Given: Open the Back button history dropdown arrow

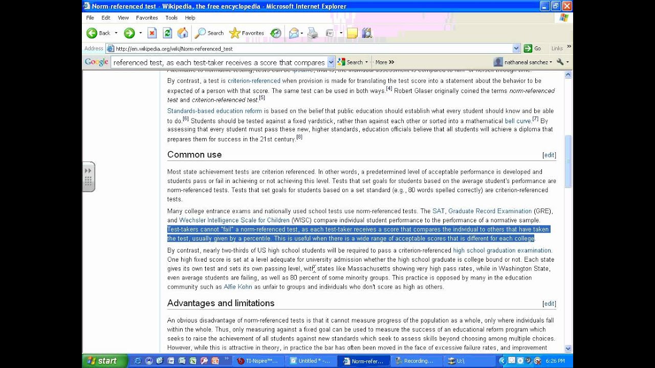Looking at the screenshot, I should tap(116, 33).
